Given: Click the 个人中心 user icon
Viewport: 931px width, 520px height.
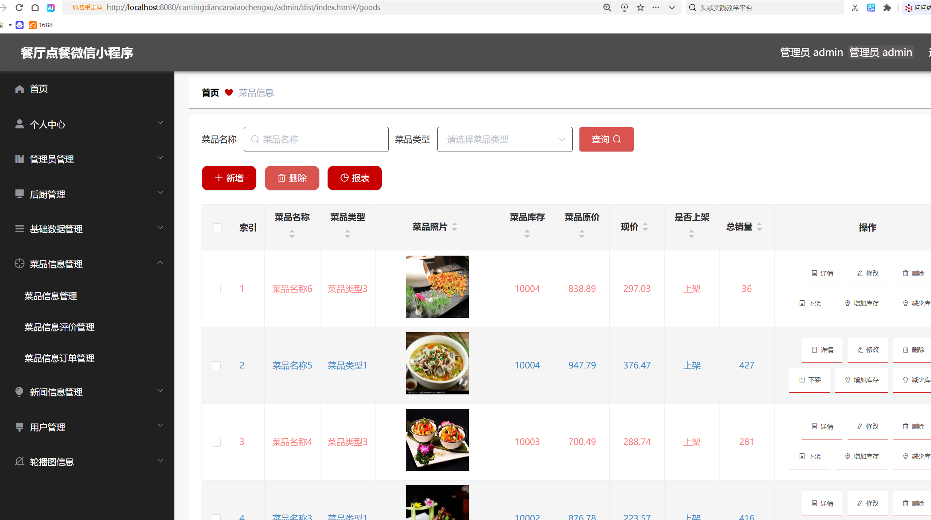Looking at the screenshot, I should 19,124.
